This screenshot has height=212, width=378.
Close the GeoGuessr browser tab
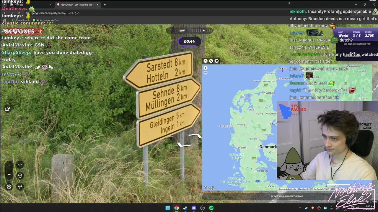tap(97, 4)
